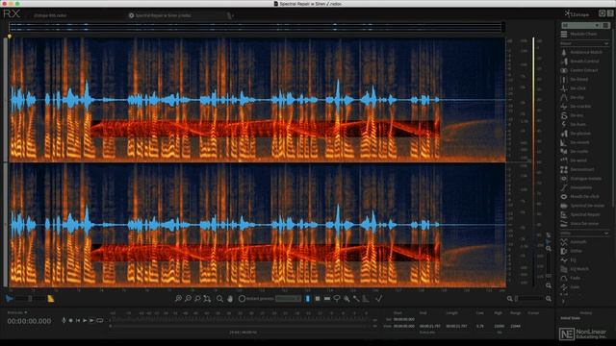This screenshot has width=616, height=346.
Task: Select the brush selection tool
Action: [346, 299]
